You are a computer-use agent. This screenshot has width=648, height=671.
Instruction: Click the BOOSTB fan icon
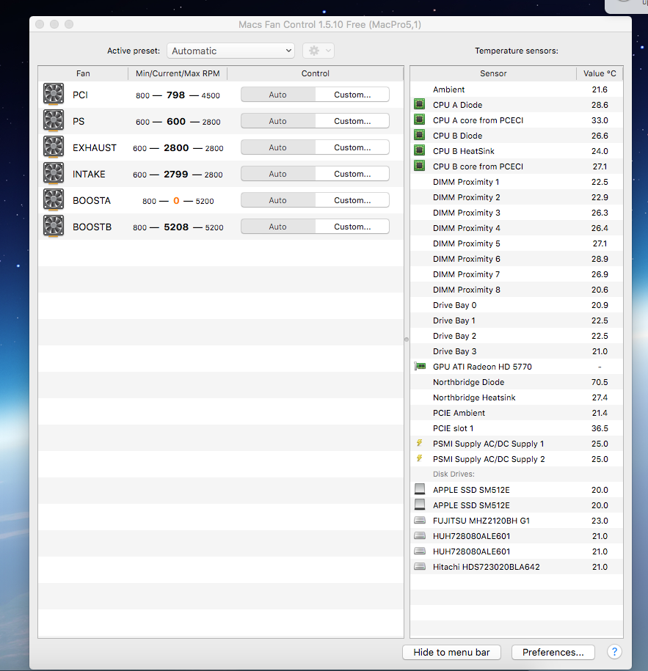pos(54,226)
